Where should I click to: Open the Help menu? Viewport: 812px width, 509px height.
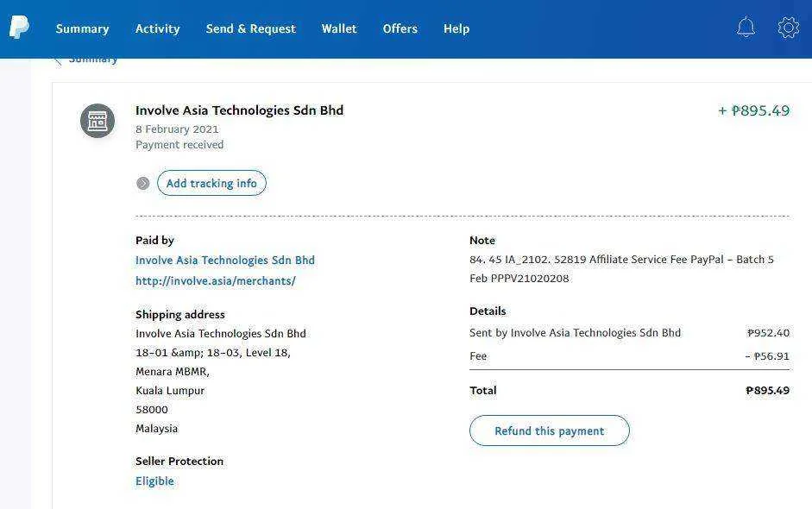coord(456,29)
